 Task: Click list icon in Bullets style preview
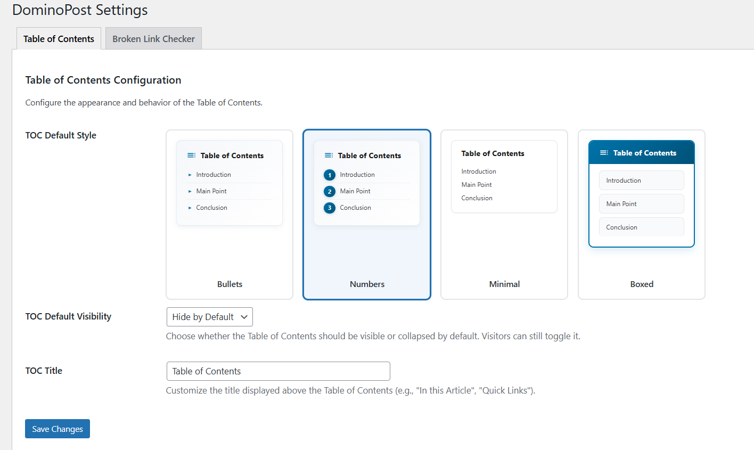(191, 156)
